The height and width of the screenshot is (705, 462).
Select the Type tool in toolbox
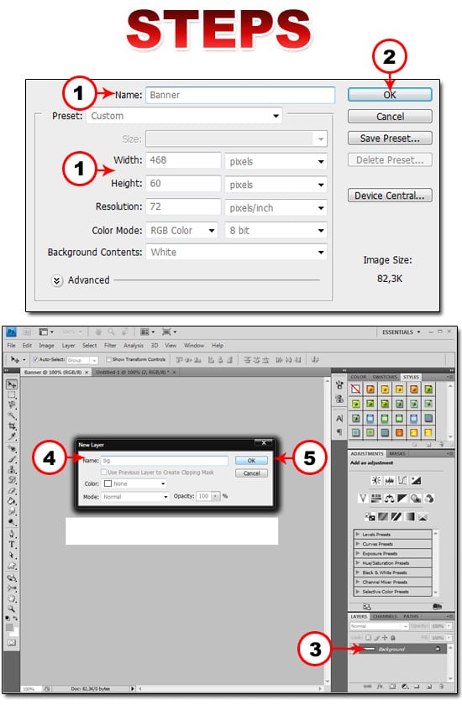point(12,545)
